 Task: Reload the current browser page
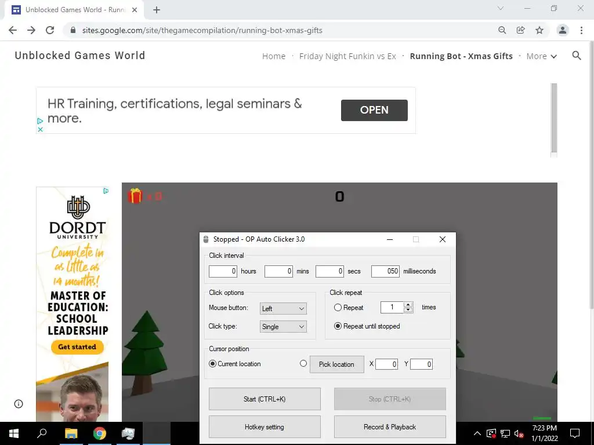click(x=50, y=30)
